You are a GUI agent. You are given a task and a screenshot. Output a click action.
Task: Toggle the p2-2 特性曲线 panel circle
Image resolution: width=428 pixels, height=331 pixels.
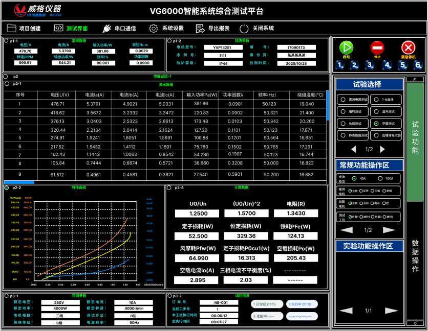[x=7, y=187]
